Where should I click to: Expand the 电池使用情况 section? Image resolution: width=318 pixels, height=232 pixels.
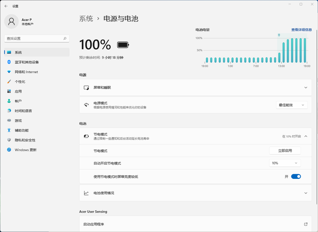[x=306, y=193]
